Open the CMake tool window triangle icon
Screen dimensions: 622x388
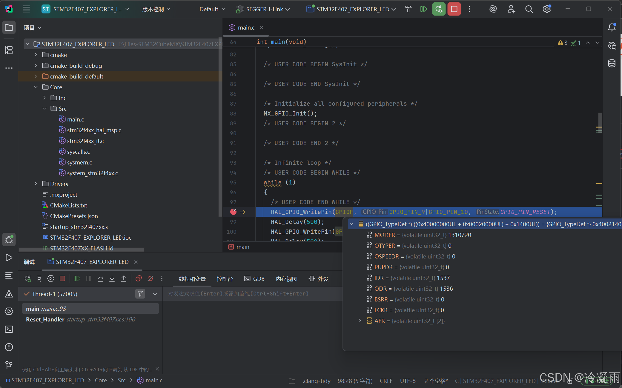coord(9,294)
